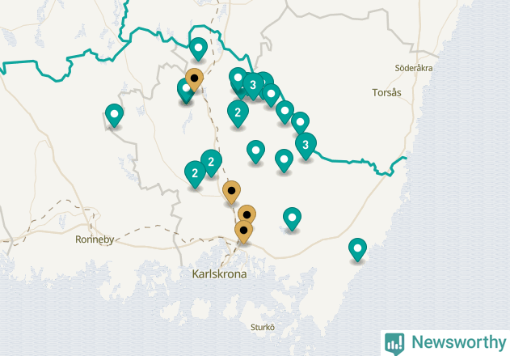Open the Newsworthy logo link

point(445,343)
